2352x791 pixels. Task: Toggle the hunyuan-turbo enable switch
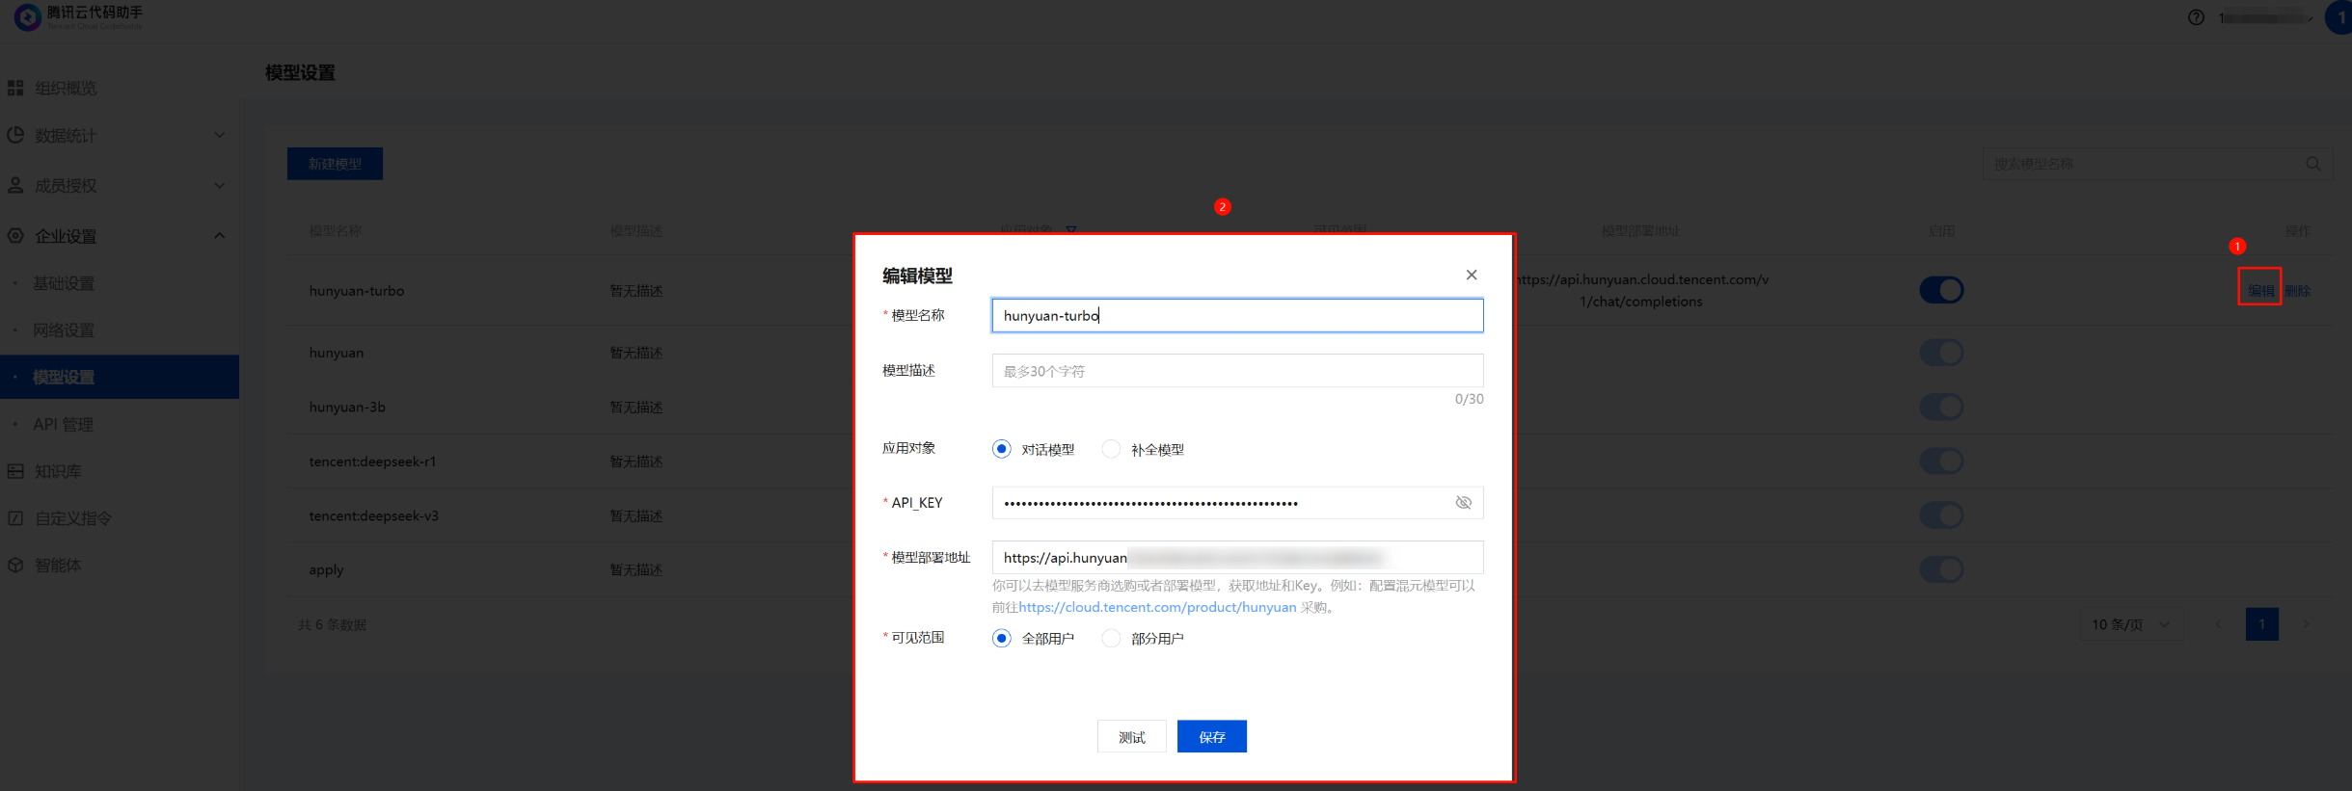point(1941,290)
